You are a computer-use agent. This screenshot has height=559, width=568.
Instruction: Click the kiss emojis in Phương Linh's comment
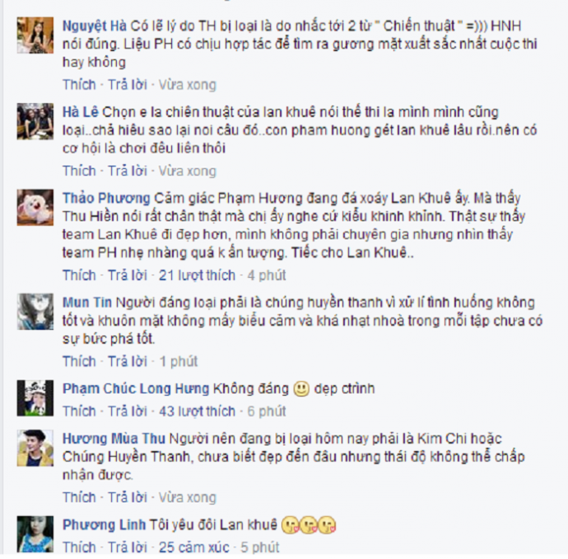309,525
